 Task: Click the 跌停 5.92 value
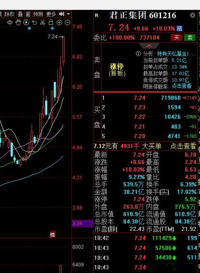[x=190, y=199]
